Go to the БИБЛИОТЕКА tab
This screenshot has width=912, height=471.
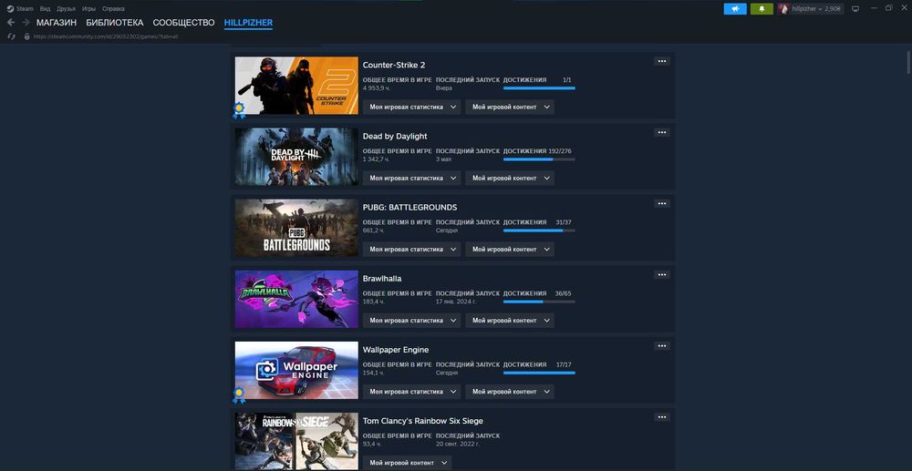pos(115,23)
